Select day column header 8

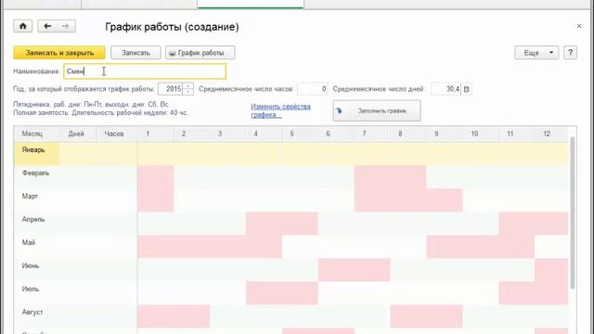coord(408,134)
